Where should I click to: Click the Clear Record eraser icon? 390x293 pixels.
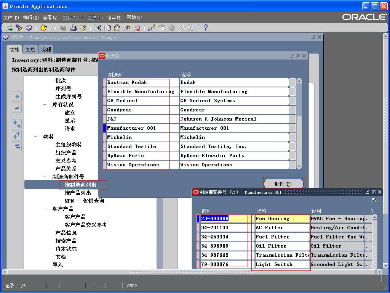point(127,28)
